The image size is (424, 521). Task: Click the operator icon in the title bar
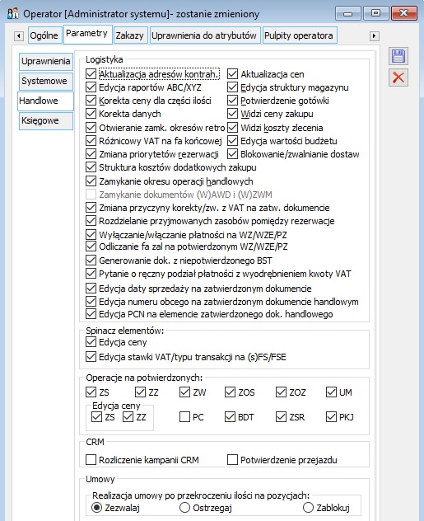[12, 14]
